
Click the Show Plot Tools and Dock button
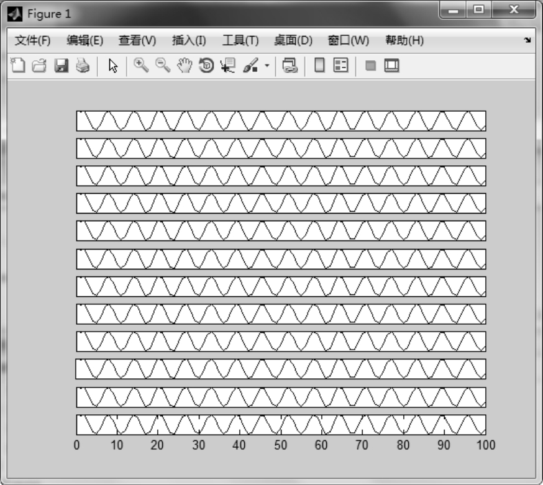point(391,66)
